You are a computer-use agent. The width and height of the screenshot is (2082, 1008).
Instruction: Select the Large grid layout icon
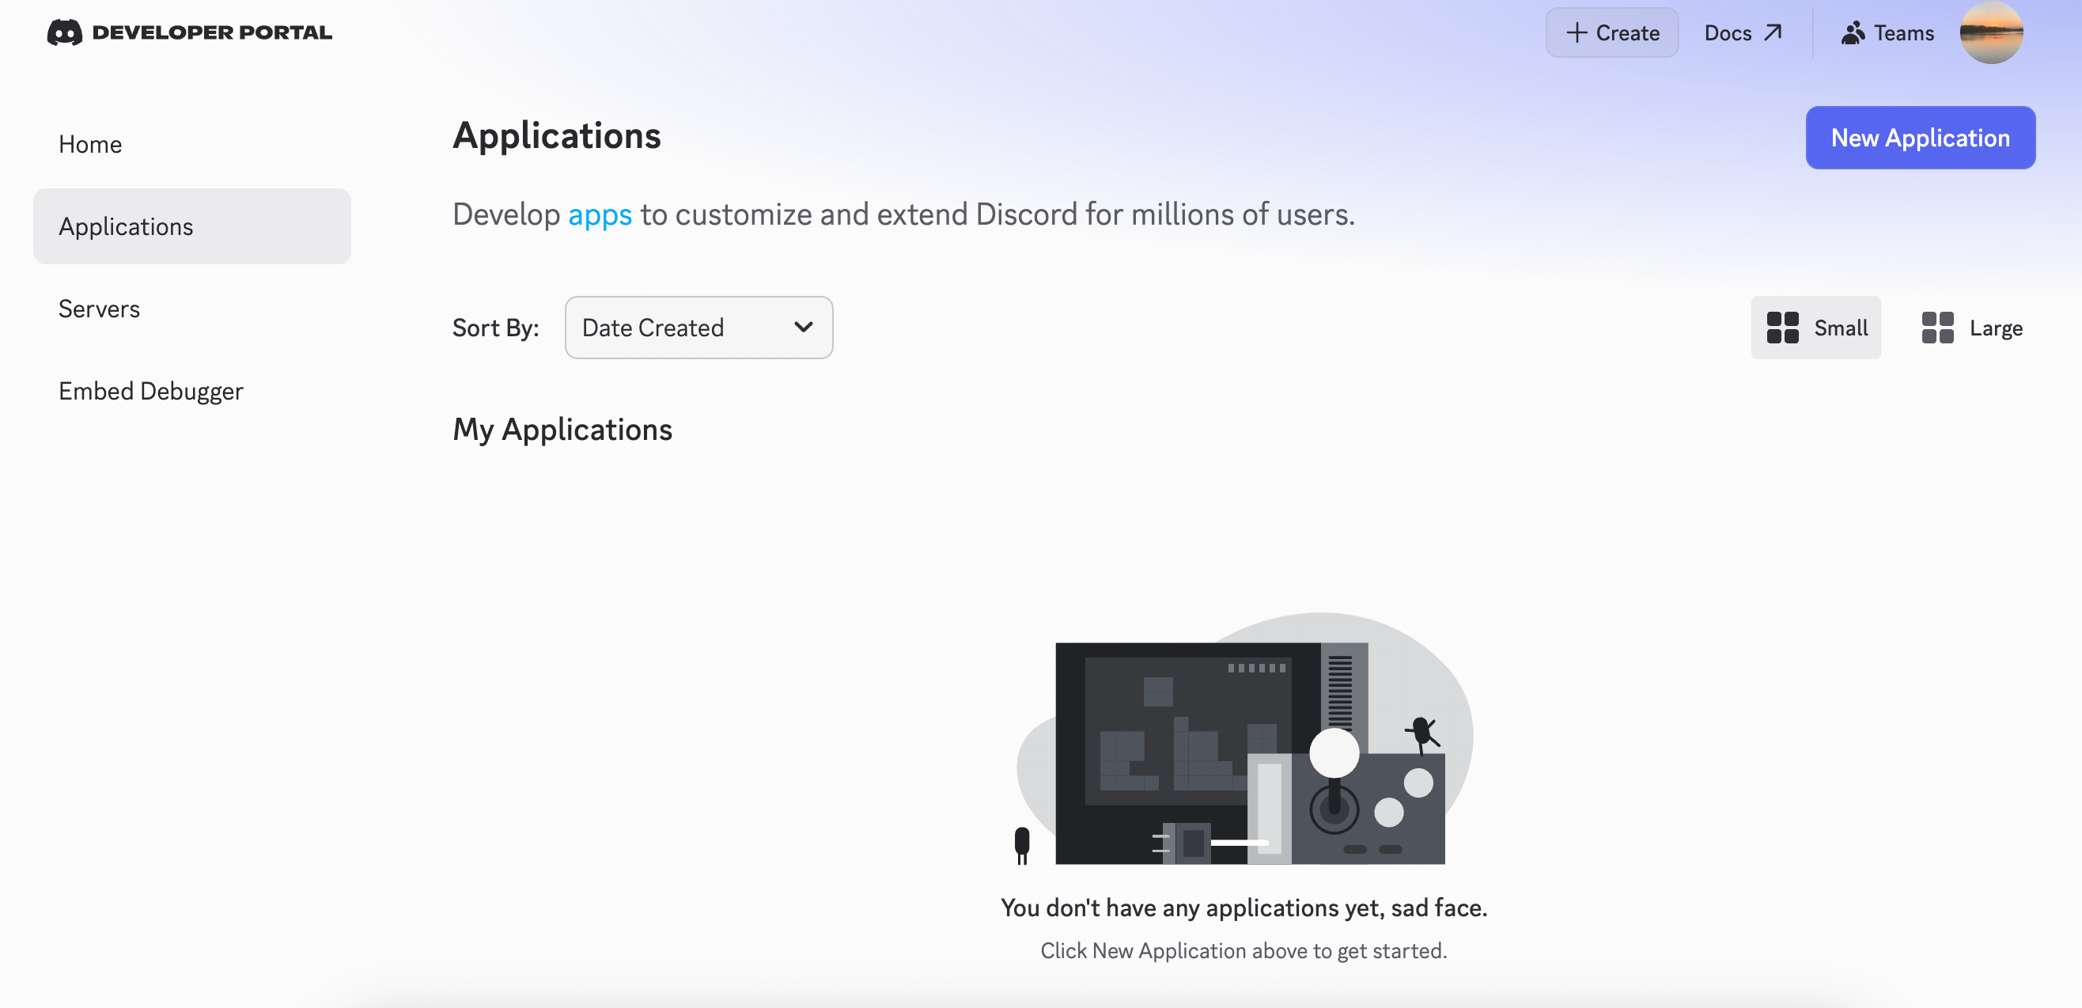pos(1937,328)
